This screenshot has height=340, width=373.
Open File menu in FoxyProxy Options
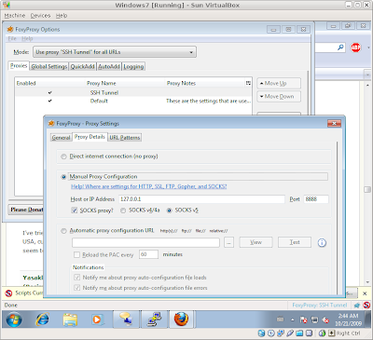point(12,38)
